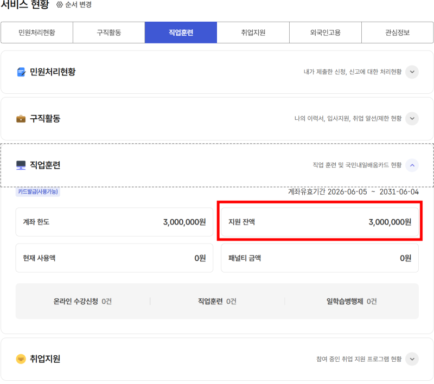Switch to the 민원처리현황 tab
Image resolution: width=434 pixels, height=384 pixels.
pyautogui.click(x=37, y=33)
